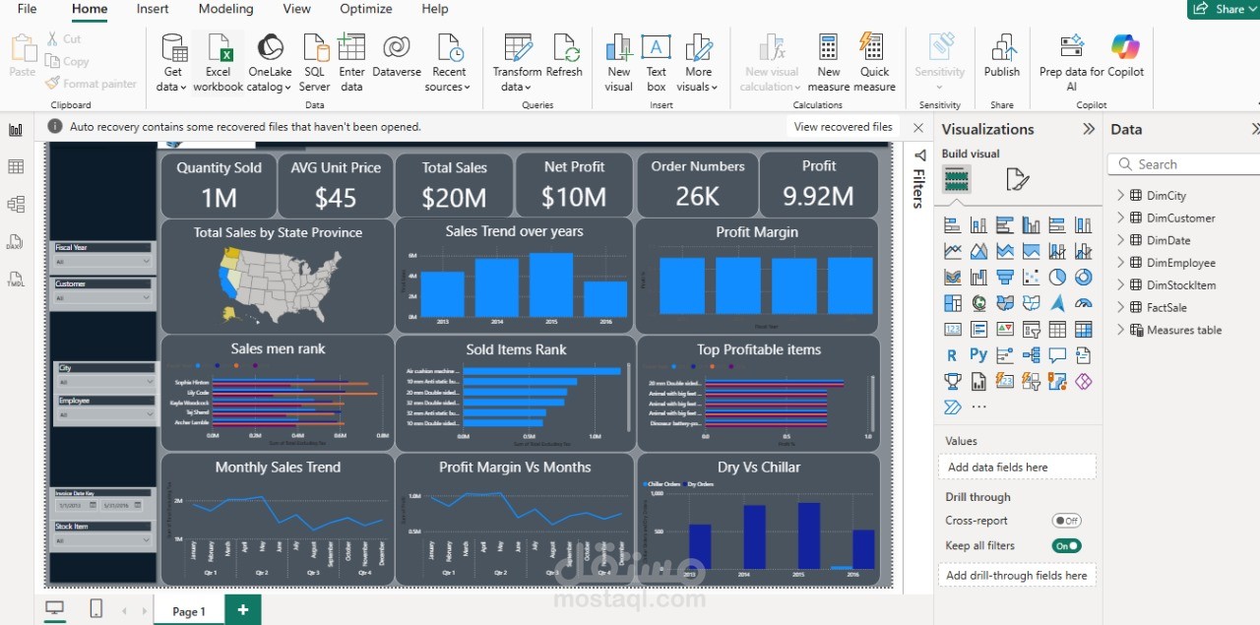The height and width of the screenshot is (625, 1260).
Task: Dismiss the auto recovery notification
Action: click(918, 127)
